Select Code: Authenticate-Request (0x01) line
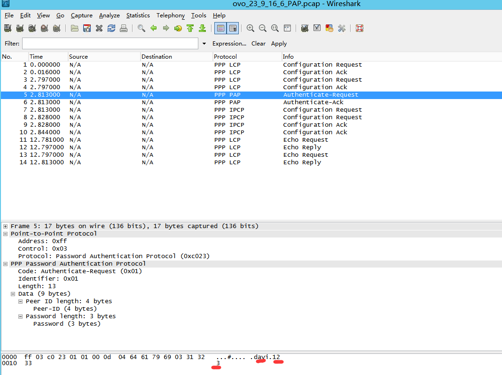Viewport: 502px width, 375px height. tap(80, 271)
